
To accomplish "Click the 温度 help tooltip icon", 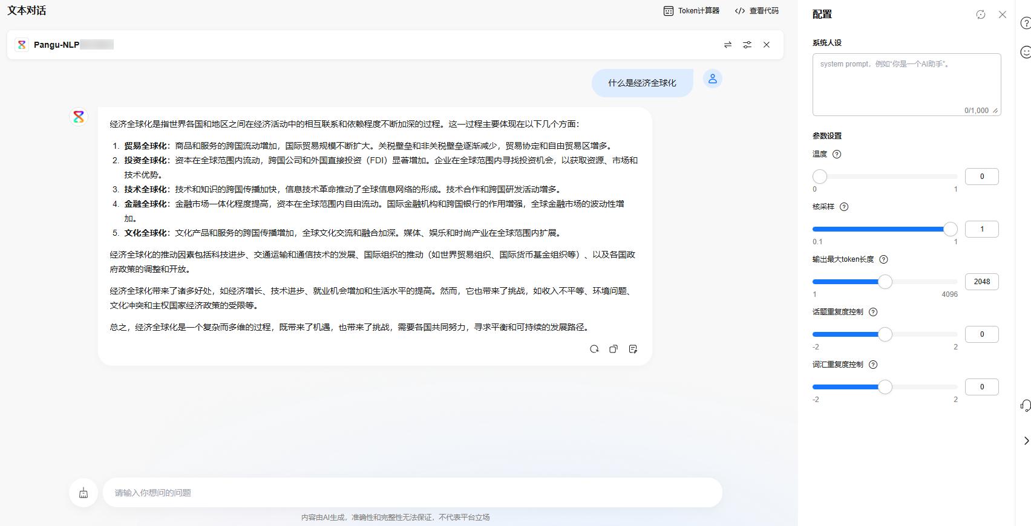I will pos(837,154).
